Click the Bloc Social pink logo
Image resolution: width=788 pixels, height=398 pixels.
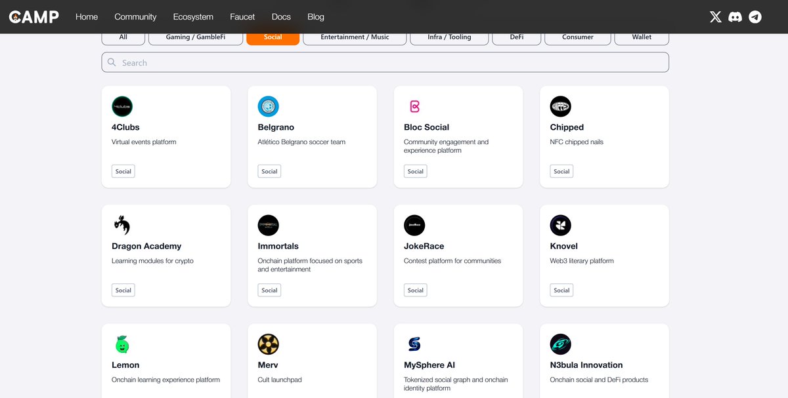(x=414, y=106)
